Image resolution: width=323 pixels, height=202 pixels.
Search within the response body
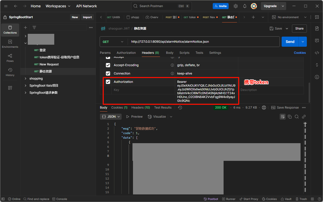pos(297,117)
